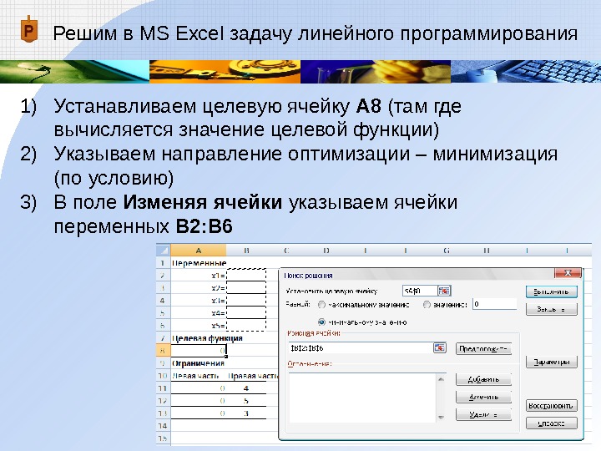Image resolution: width=601 pixels, height=451 pixels.
Task: Click cell labeled x4=
Action: (199, 313)
